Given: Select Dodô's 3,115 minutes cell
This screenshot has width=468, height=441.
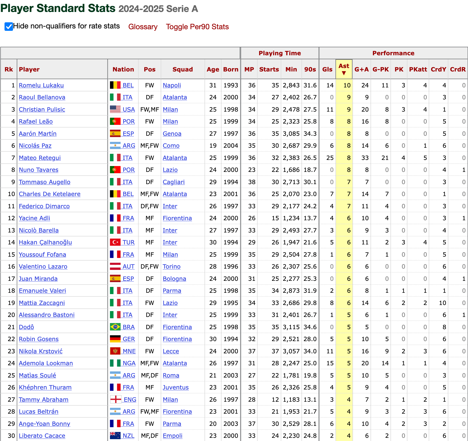Looking at the screenshot, I should click(291, 327).
